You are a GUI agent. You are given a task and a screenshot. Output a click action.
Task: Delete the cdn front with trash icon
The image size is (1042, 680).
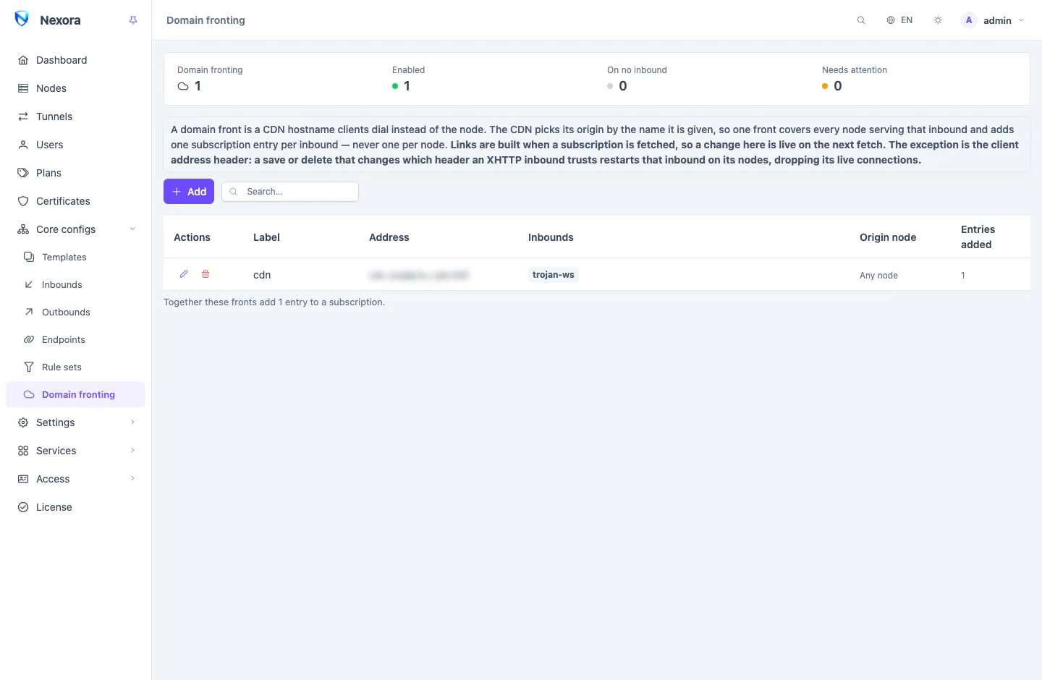pyautogui.click(x=206, y=274)
